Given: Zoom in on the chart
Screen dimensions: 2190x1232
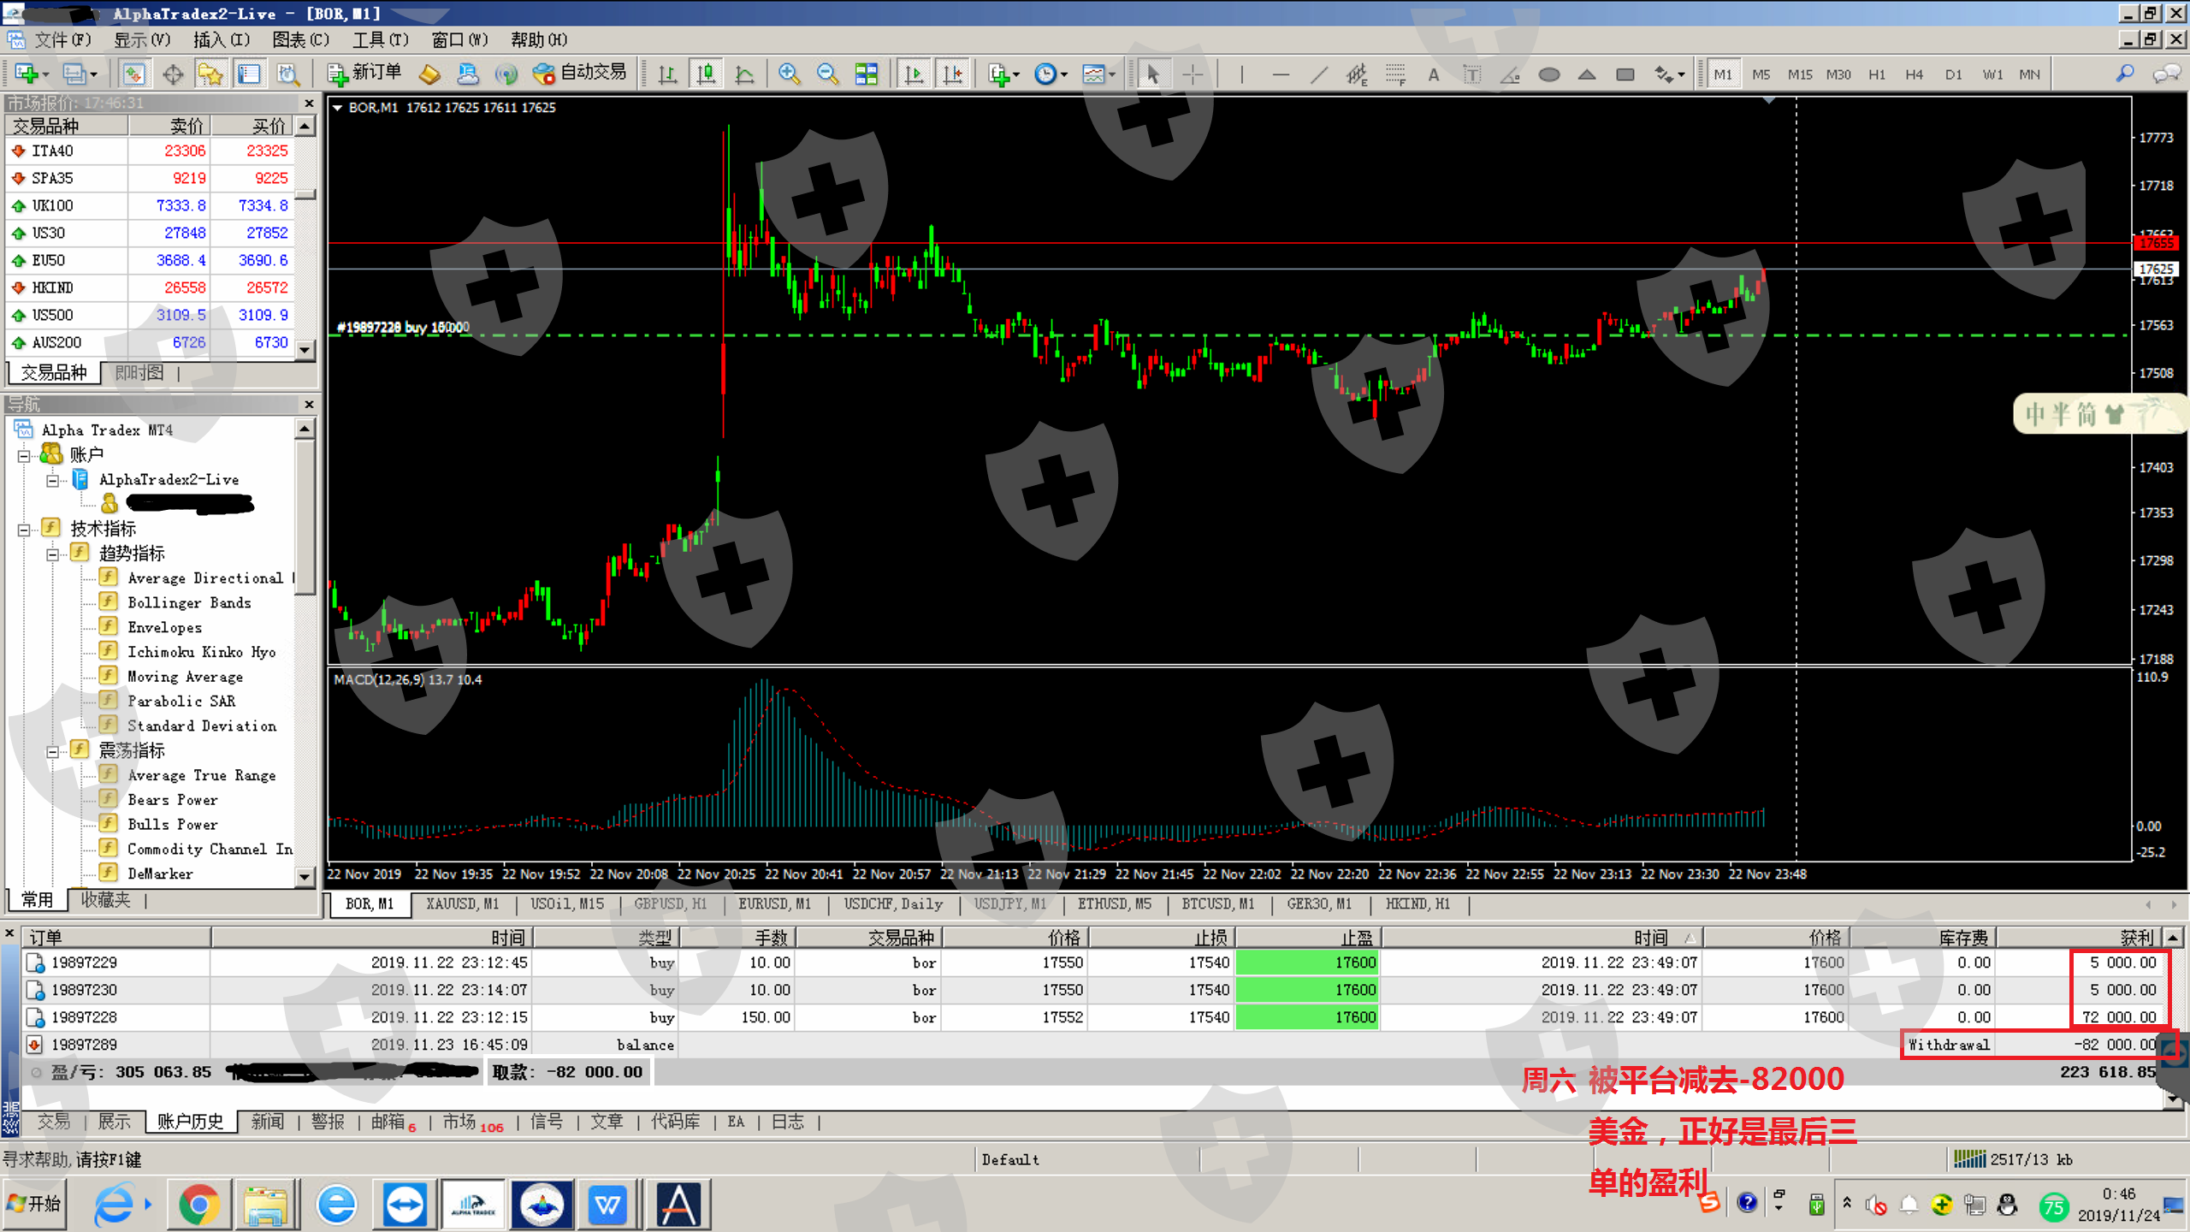Looking at the screenshot, I should tap(789, 74).
